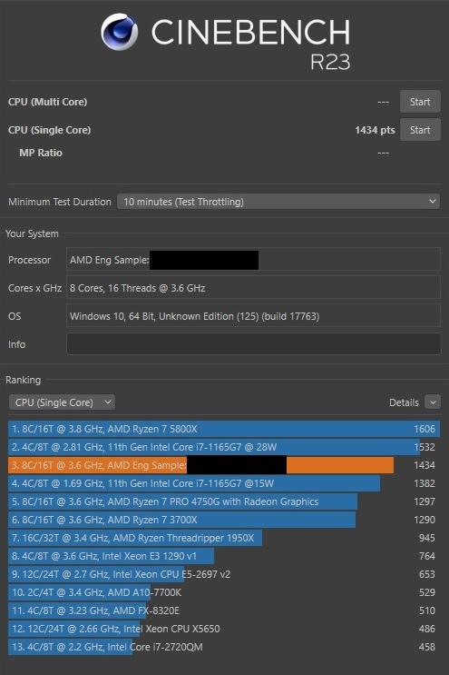Select the Xeon E3 1290 v1 entry
Screen dimensions: 449x675
pos(224,556)
